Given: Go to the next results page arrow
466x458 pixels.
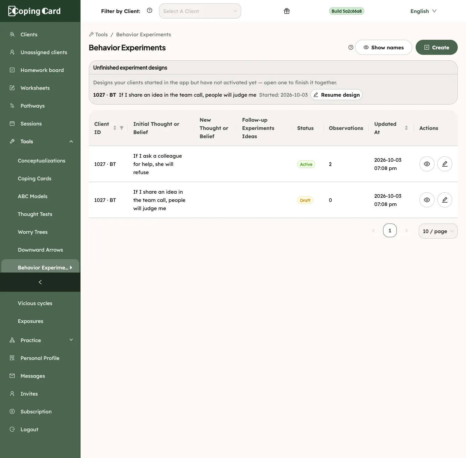Looking at the screenshot, I should pyautogui.click(x=406, y=230).
